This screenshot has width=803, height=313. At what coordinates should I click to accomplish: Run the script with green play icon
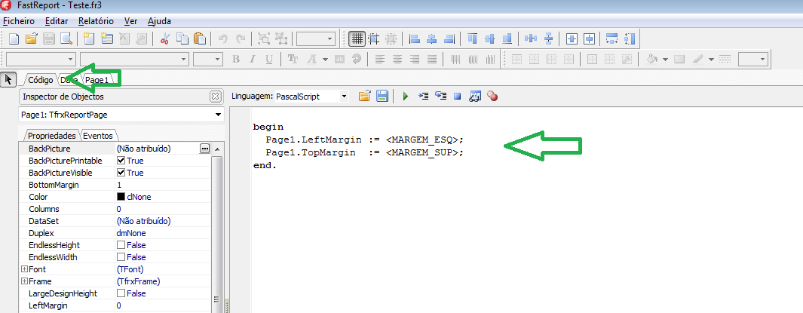pyautogui.click(x=406, y=96)
